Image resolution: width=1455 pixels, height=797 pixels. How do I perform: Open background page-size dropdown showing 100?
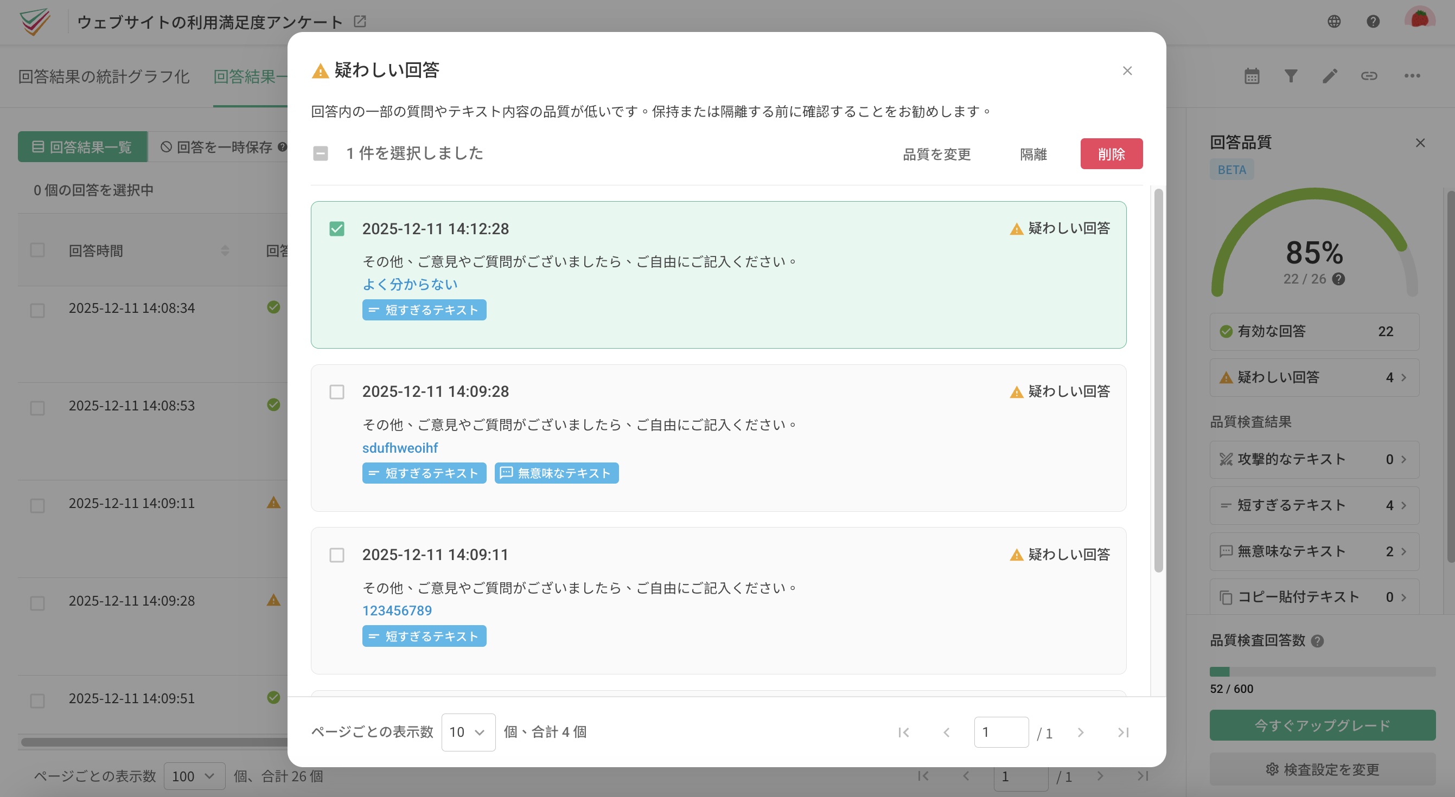tap(194, 776)
